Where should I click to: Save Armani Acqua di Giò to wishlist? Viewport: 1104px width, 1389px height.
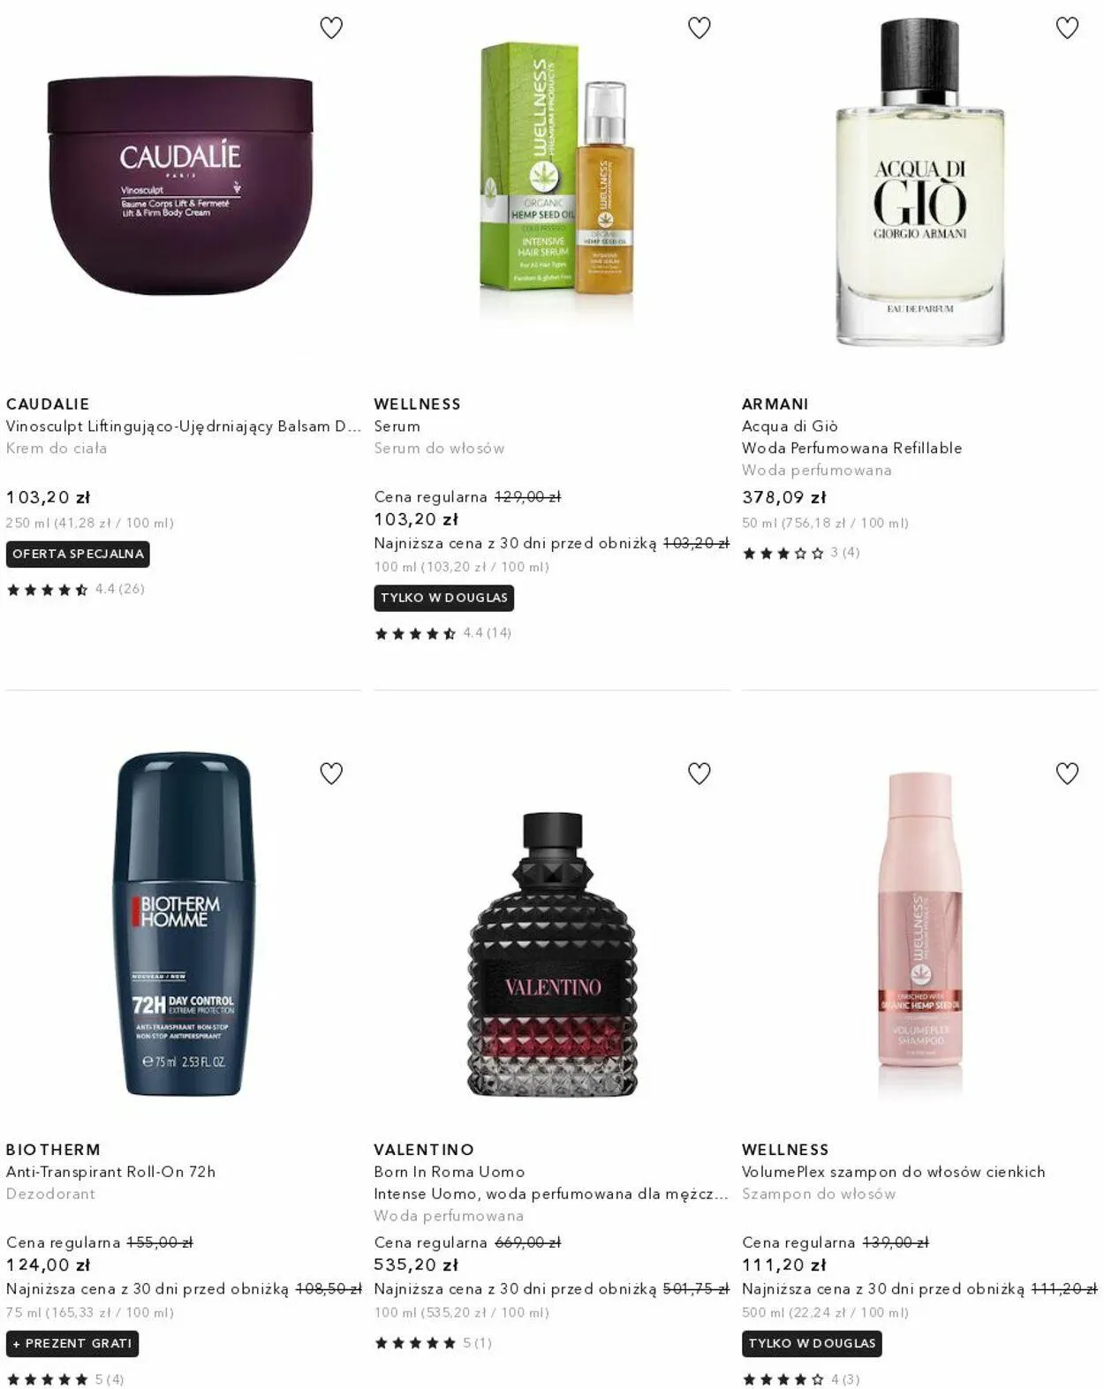coord(1068,28)
